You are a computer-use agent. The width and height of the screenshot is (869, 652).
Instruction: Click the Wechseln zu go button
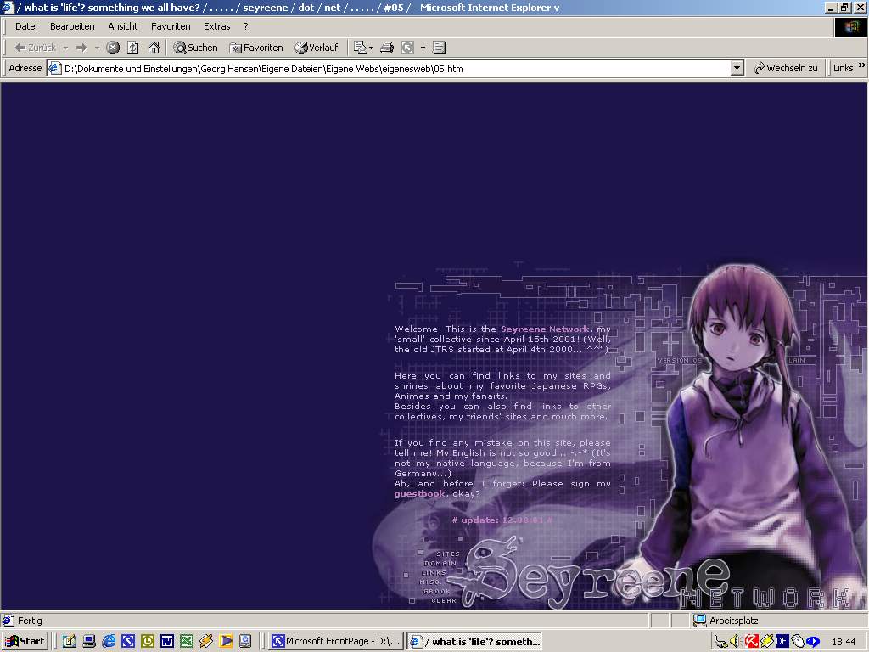point(786,68)
